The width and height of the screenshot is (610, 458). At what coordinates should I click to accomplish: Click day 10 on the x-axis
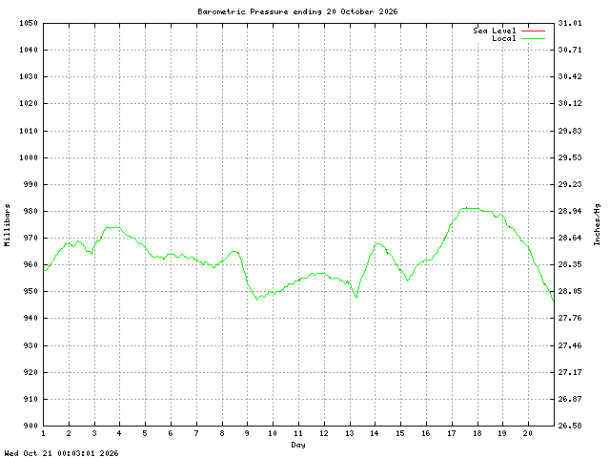click(x=273, y=433)
